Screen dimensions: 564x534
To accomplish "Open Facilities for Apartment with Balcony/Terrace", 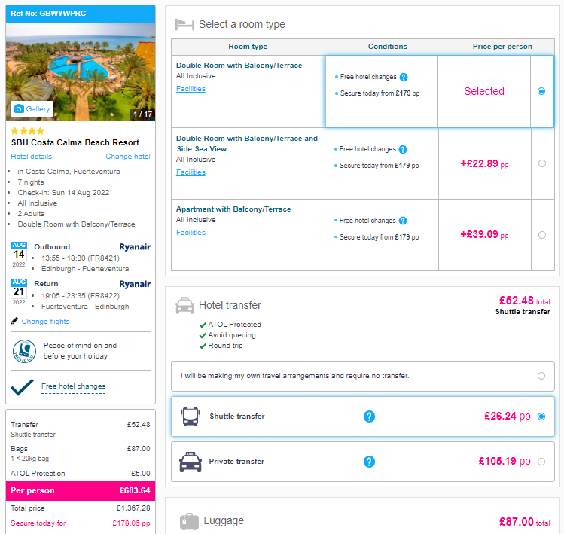I will click(x=191, y=233).
